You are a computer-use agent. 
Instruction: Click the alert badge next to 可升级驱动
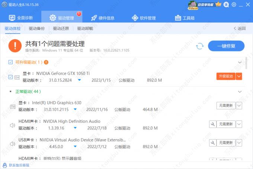click(46, 62)
